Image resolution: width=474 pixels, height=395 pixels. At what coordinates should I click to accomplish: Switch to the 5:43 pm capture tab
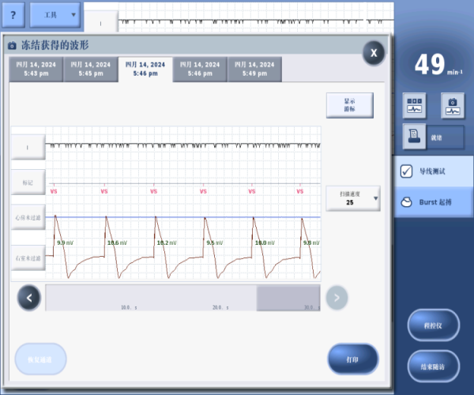36,69
